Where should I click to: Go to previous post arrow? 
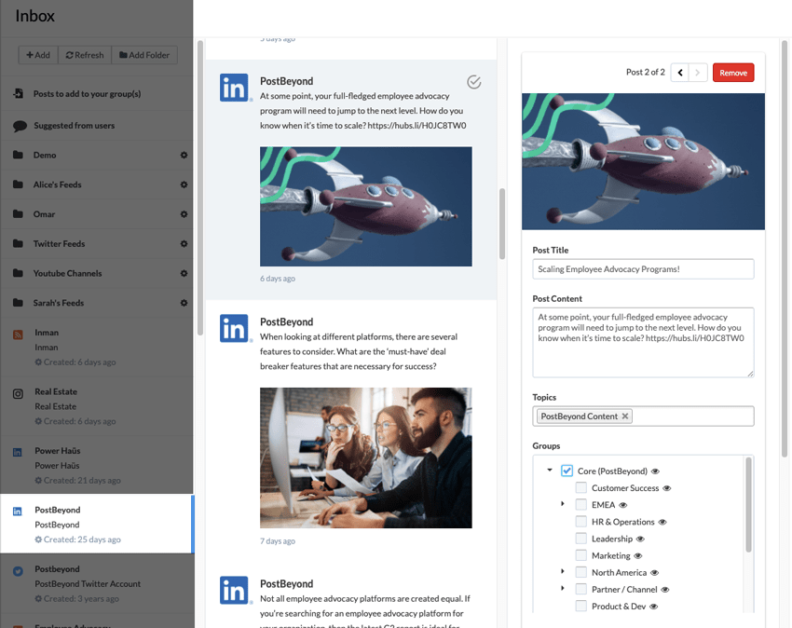point(680,73)
